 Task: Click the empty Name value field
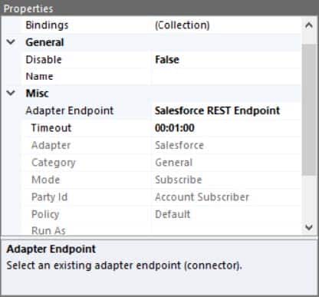[x=226, y=77]
